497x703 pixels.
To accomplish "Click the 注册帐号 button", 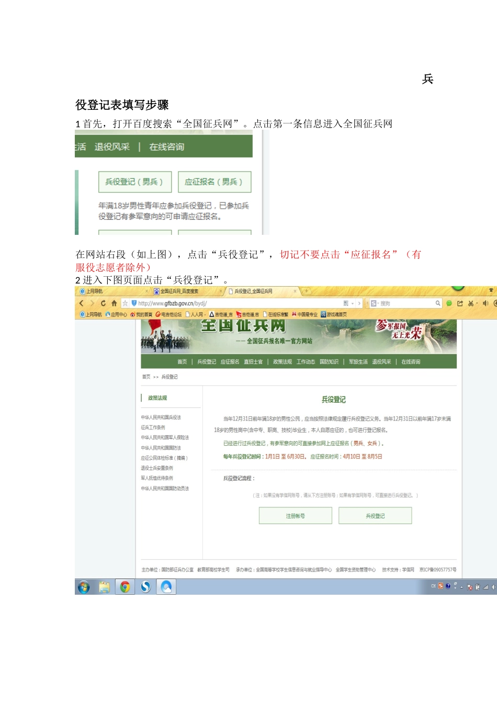I will coord(296,516).
